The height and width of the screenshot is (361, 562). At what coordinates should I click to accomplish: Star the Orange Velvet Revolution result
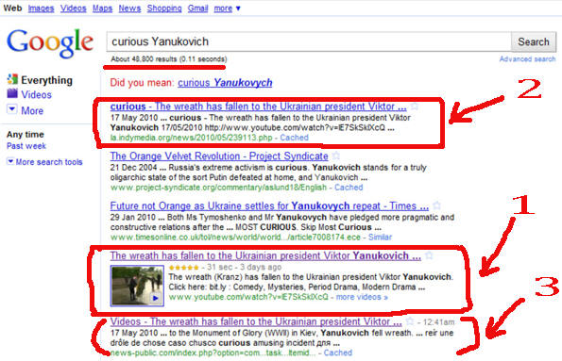click(336, 156)
